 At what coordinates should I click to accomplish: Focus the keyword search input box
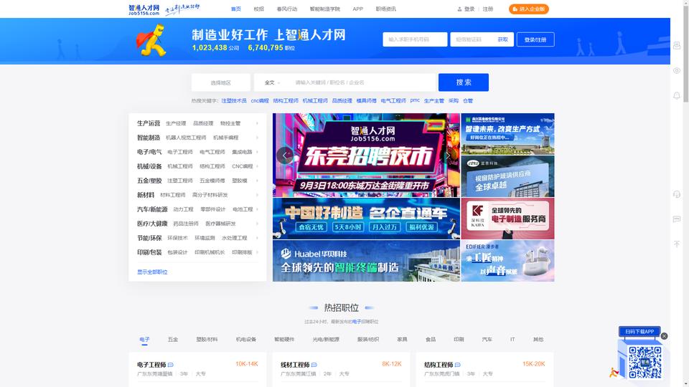(x=362, y=82)
